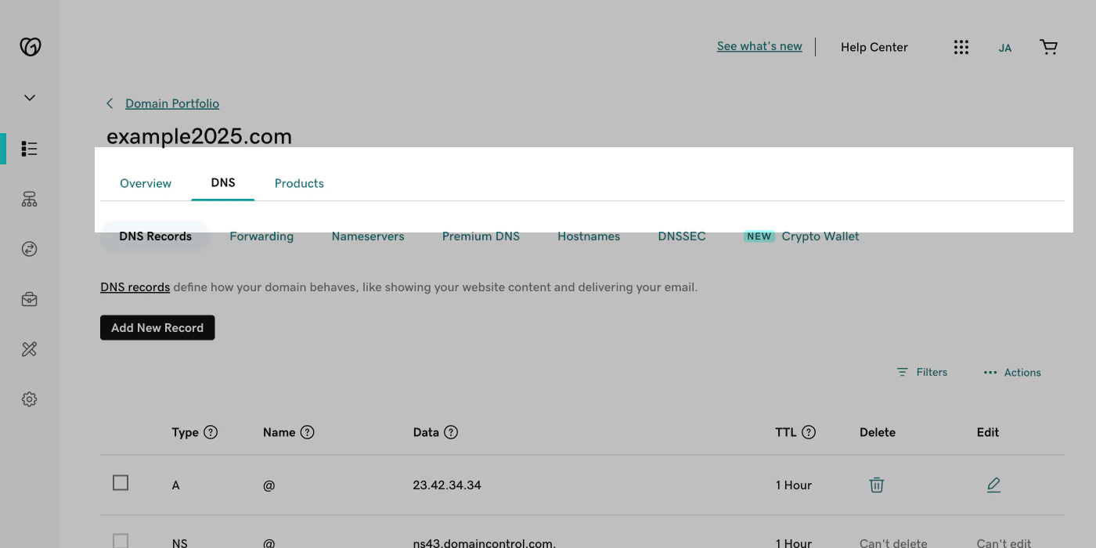Open the apps grid in the top bar
This screenshot has height=548, width=1096.
[961, 47]
